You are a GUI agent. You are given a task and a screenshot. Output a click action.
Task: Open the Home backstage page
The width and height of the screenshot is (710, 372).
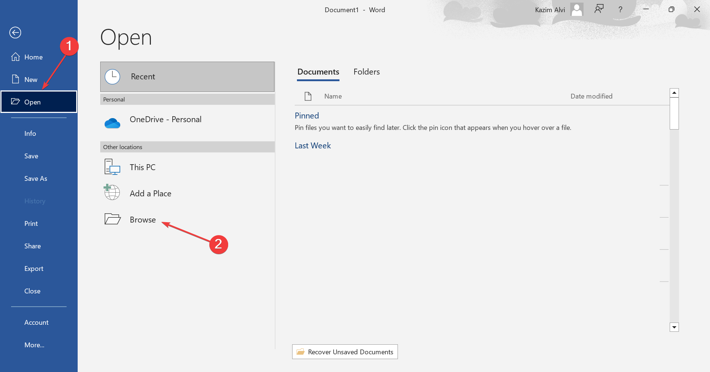point(38,57)
